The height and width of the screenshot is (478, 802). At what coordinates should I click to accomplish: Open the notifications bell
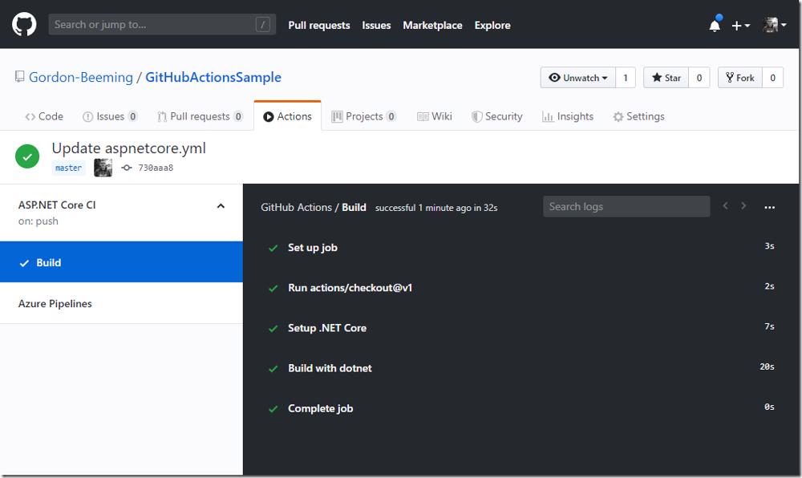(715, 25)
